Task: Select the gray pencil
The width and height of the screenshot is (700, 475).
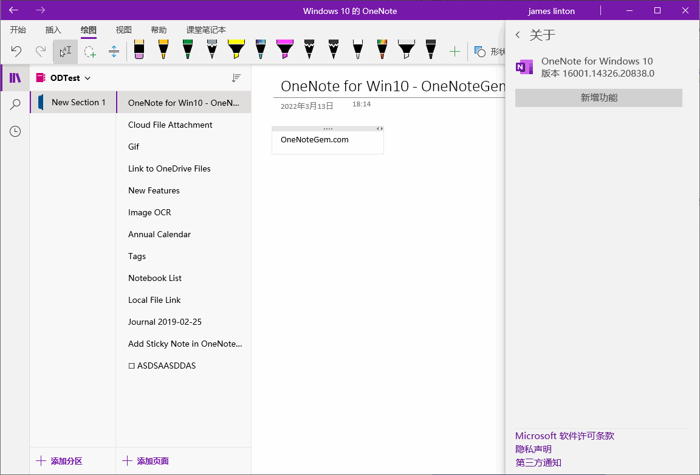Action: [212, 49]
